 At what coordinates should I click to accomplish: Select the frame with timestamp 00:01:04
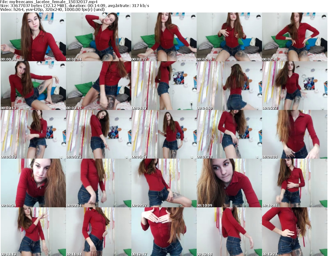pos(99,37)
